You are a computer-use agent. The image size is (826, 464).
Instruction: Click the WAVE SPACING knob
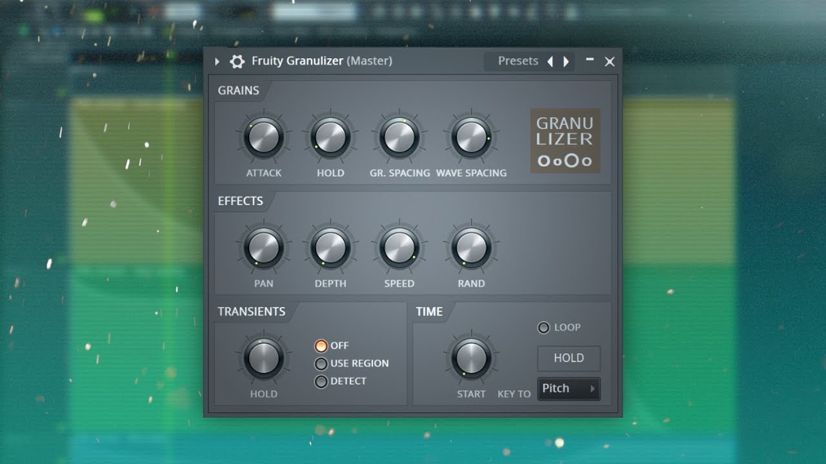471,137
